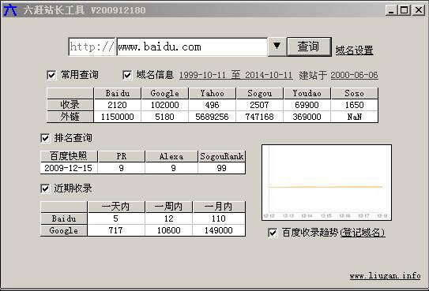Toggle the 域名信息 checkbox
This screenshot has width=429, height=291.
tap(127, 75)
